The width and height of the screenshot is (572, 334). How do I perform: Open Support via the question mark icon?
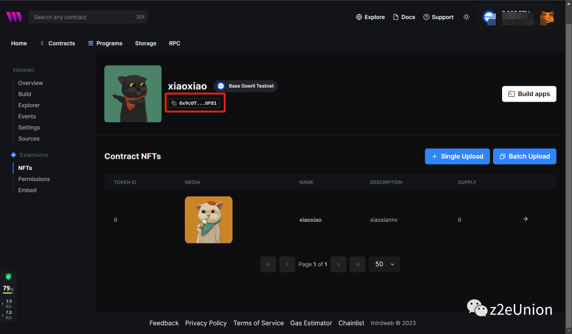pyautogui.click(x=425, y=17)
